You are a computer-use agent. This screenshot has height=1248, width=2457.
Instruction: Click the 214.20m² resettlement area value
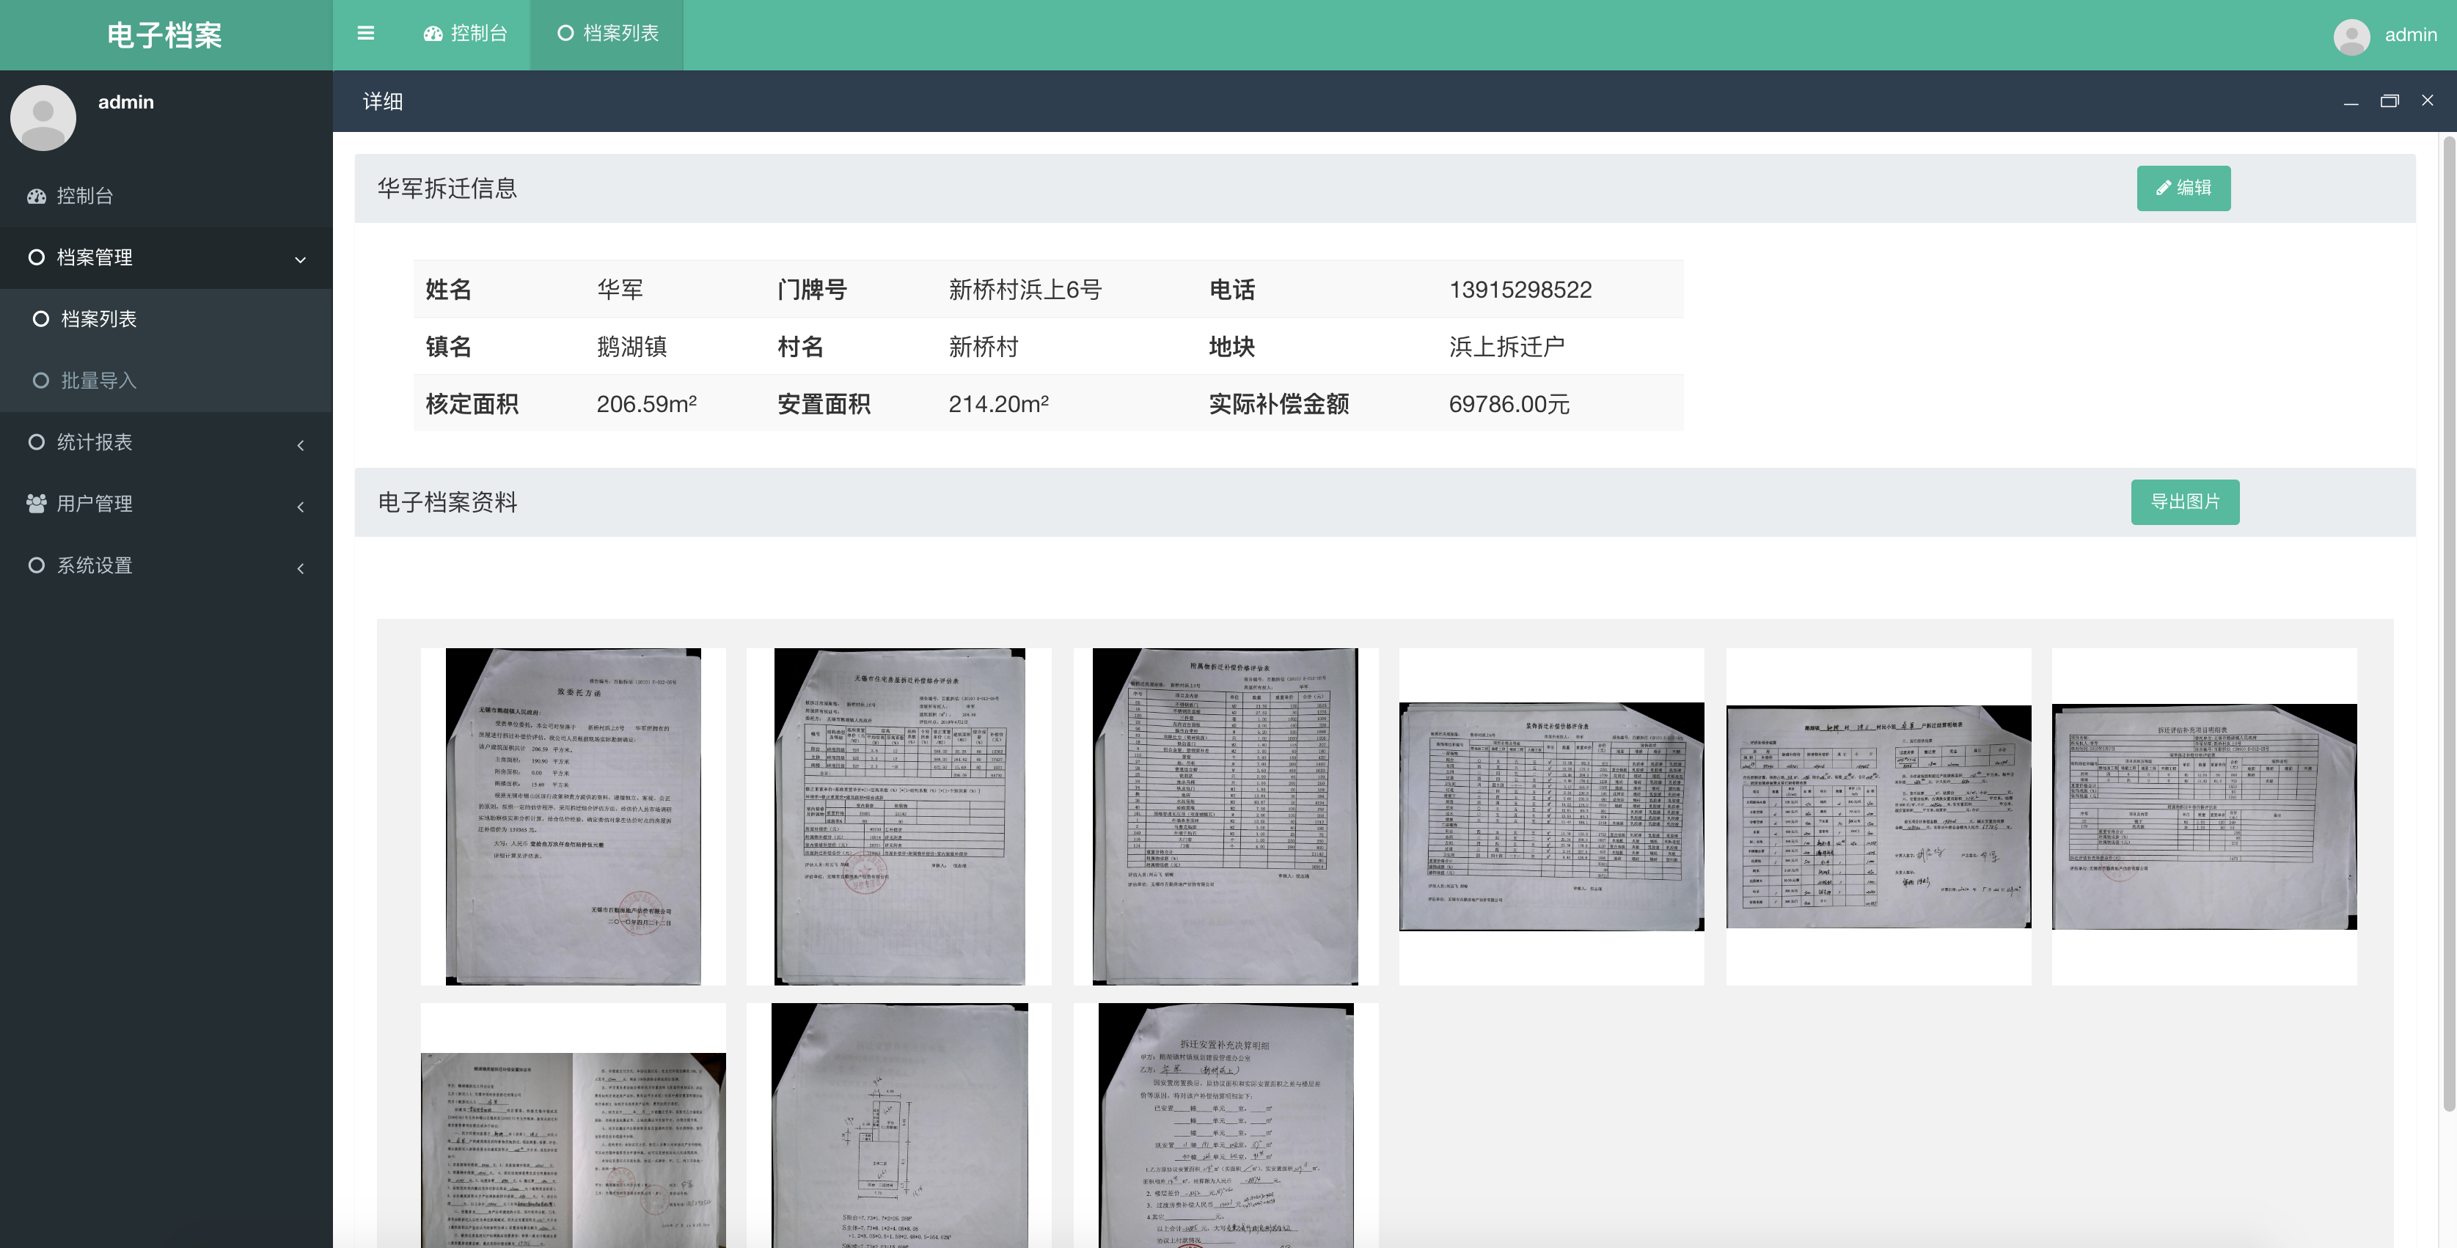[x=999, y=403]
